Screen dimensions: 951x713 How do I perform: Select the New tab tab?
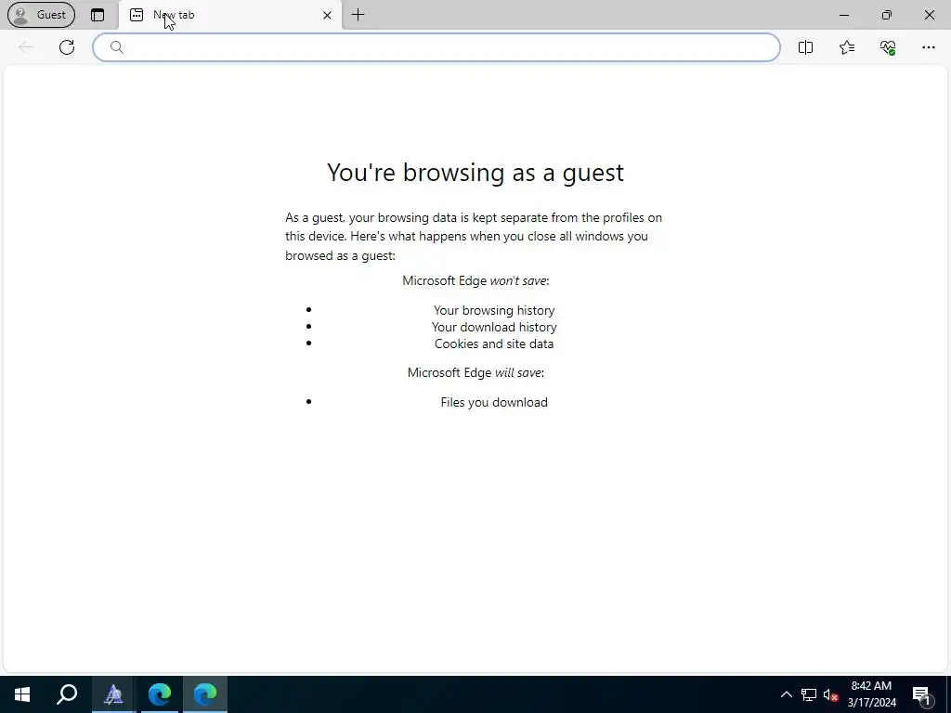pyautogui.click(x=230, y=15)
